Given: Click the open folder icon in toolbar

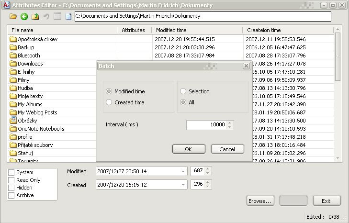Looking at the screenshot, I should pos(13,17).
